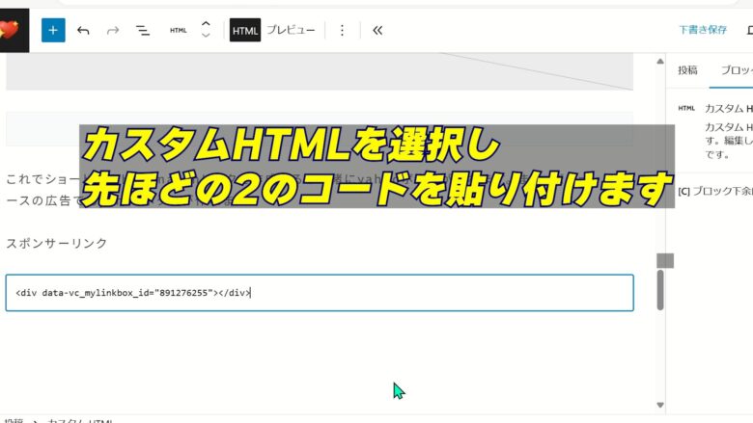Image resolution: width=753 pixels, height=423 pixels.
Task: Switch to the 投稿 post settings tab
Action: pyautogui.click(x=687, y=70)
